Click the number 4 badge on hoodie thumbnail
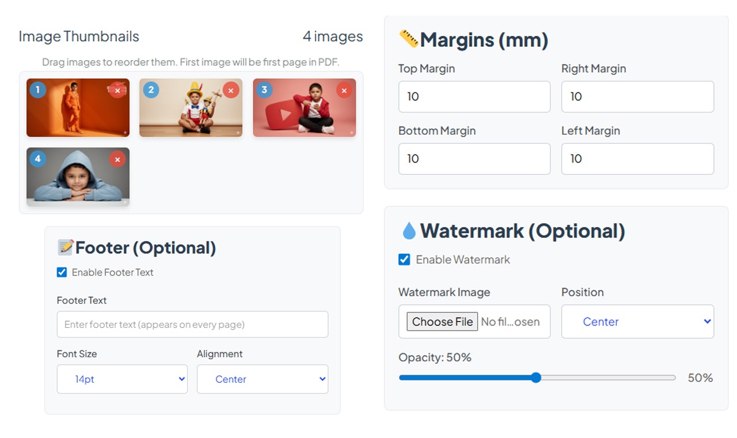 coord(38,159)
